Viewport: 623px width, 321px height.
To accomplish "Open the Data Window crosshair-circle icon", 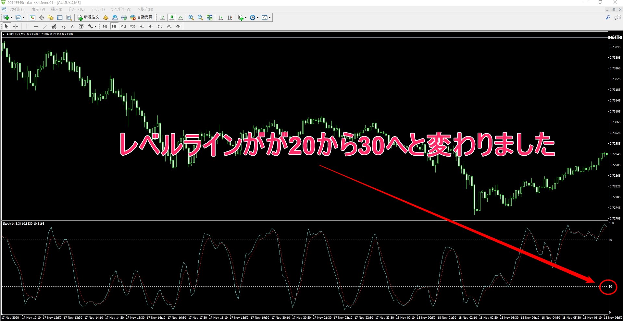I will pos(42,18).
